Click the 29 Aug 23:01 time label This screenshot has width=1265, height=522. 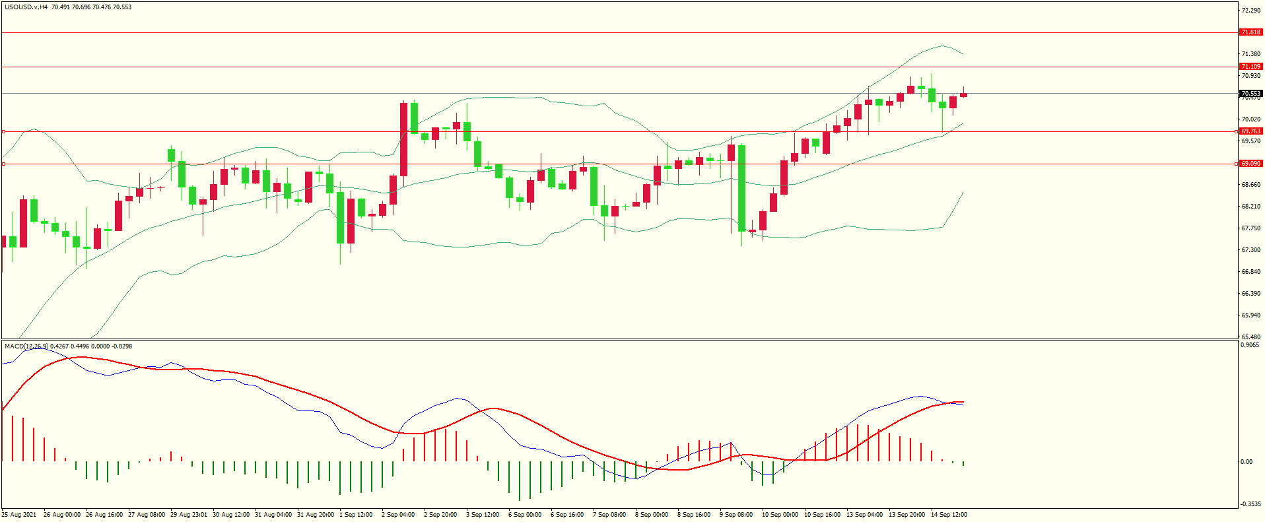click(189, 515)
